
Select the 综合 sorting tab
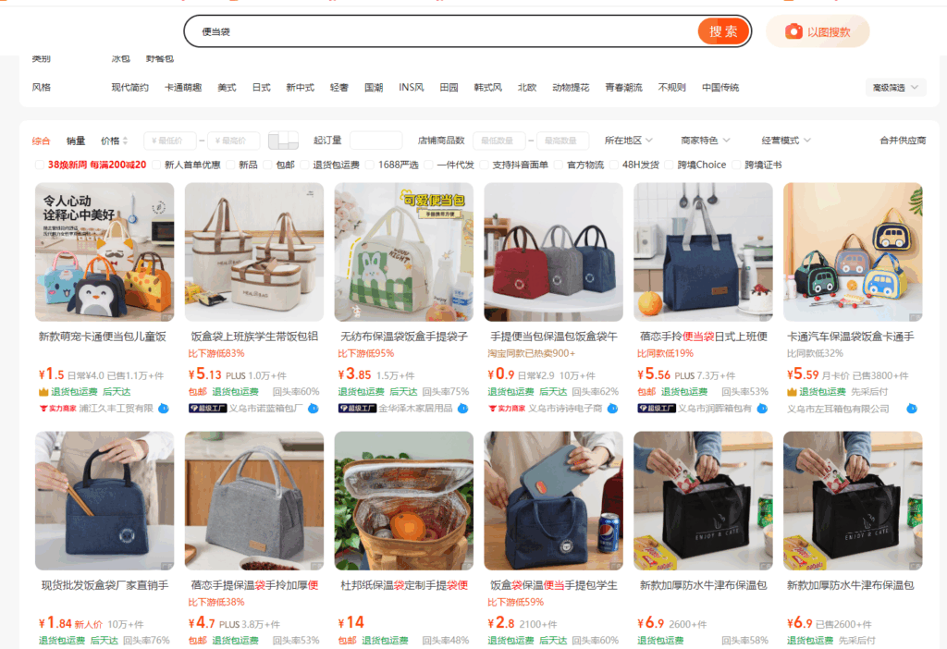41,141
